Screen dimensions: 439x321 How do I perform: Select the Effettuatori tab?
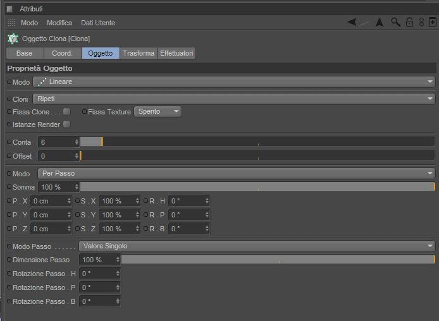pyautogui.click(x=176, y=53)
